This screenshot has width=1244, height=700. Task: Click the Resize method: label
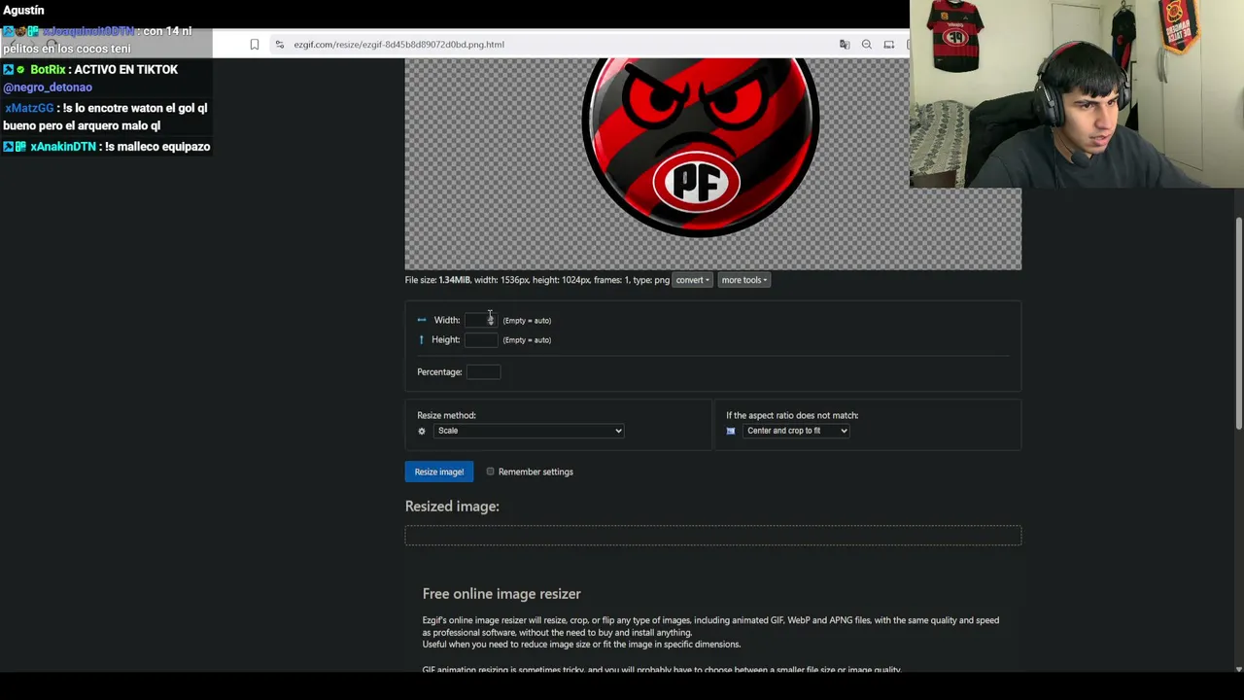click(446, 415)
